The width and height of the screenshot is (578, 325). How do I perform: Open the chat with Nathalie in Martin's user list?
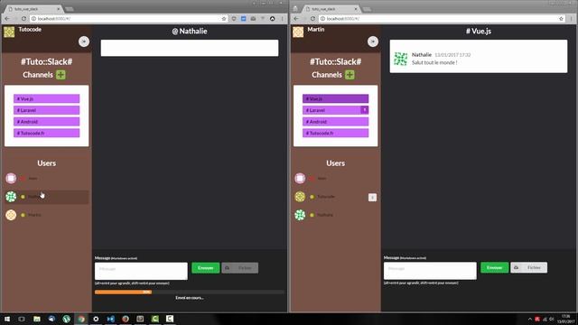[x=335, y=215]
